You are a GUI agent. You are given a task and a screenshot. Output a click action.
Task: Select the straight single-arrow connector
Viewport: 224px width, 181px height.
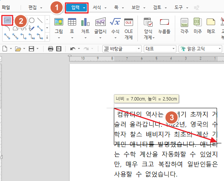[7, 36]
